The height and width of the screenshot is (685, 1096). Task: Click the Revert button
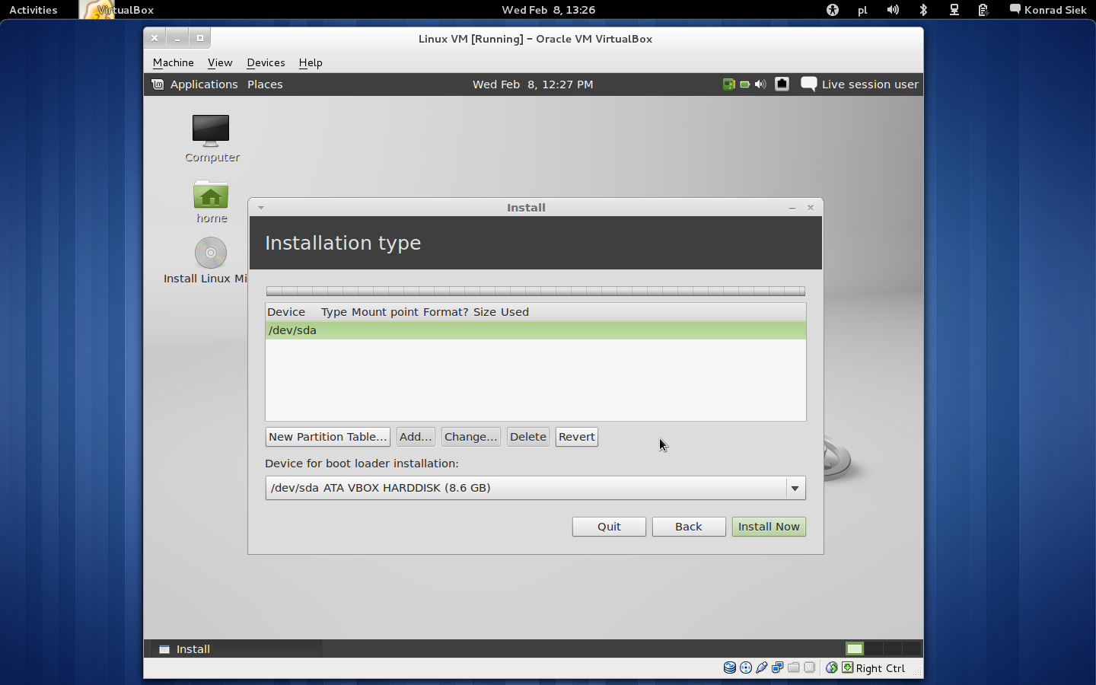pyautogui.click(x=577, y=437)
